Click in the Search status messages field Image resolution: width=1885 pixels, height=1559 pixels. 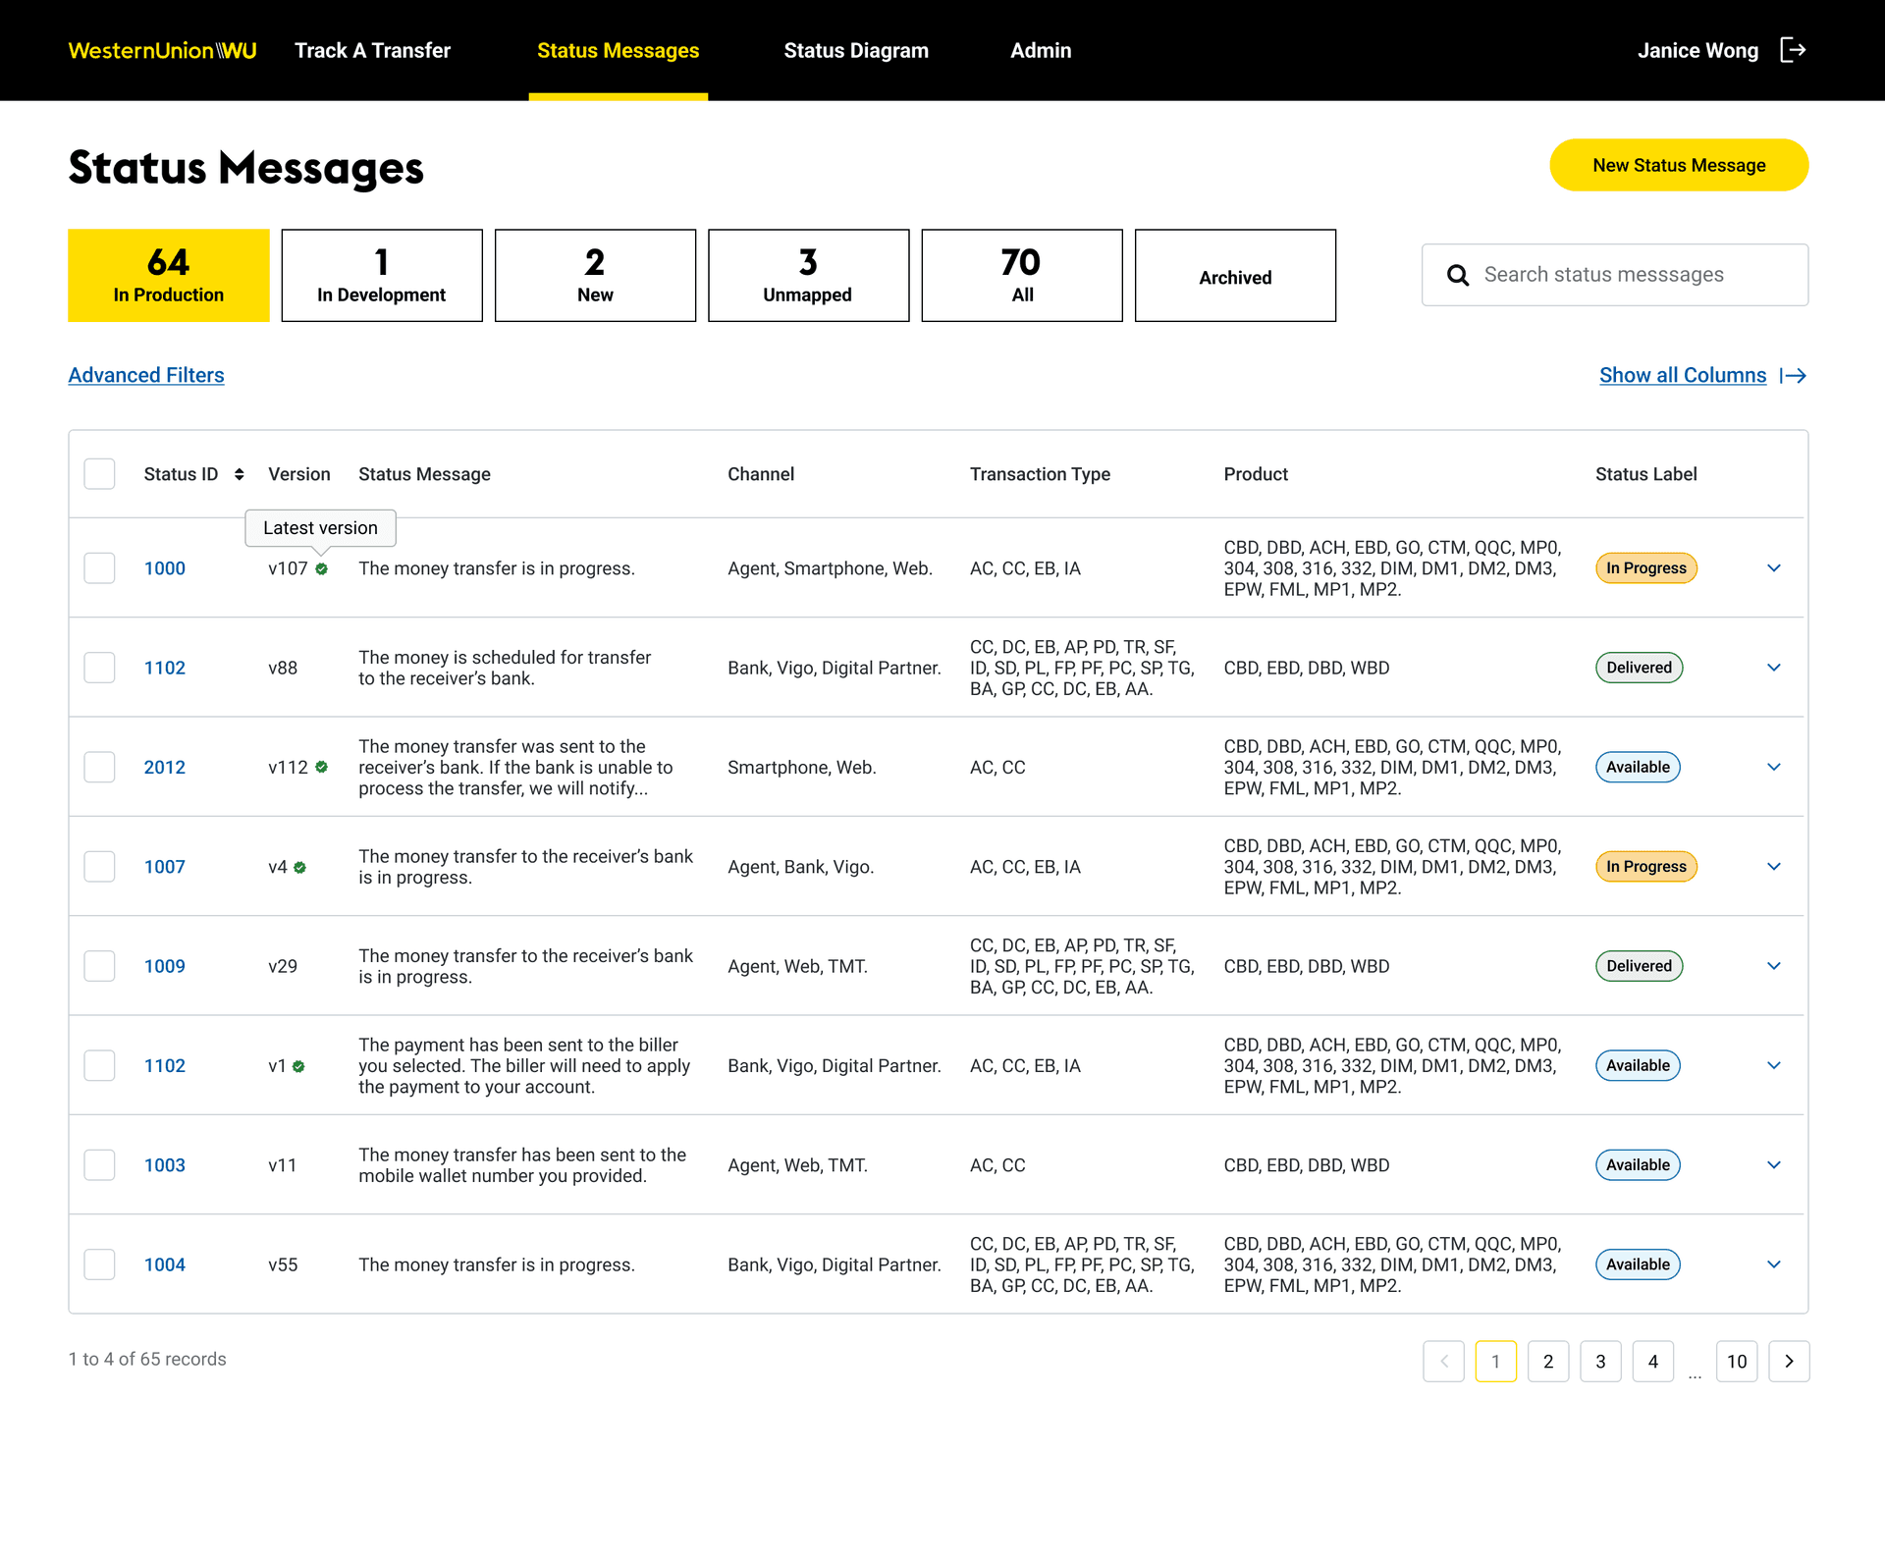click(1630, 275)
